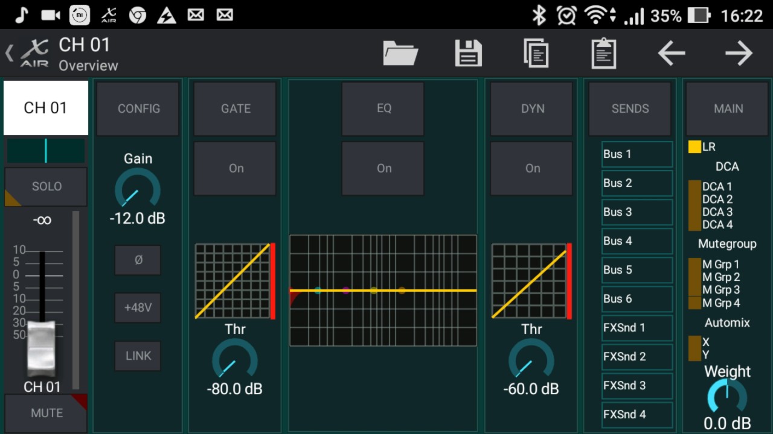Select the FXSnd 2 send

637,357
